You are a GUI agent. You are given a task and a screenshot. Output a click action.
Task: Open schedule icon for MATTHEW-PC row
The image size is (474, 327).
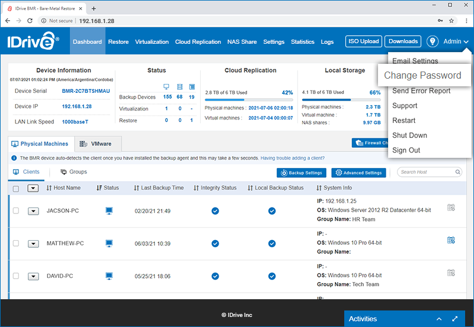pyautogui.click(x=451, y=240)
